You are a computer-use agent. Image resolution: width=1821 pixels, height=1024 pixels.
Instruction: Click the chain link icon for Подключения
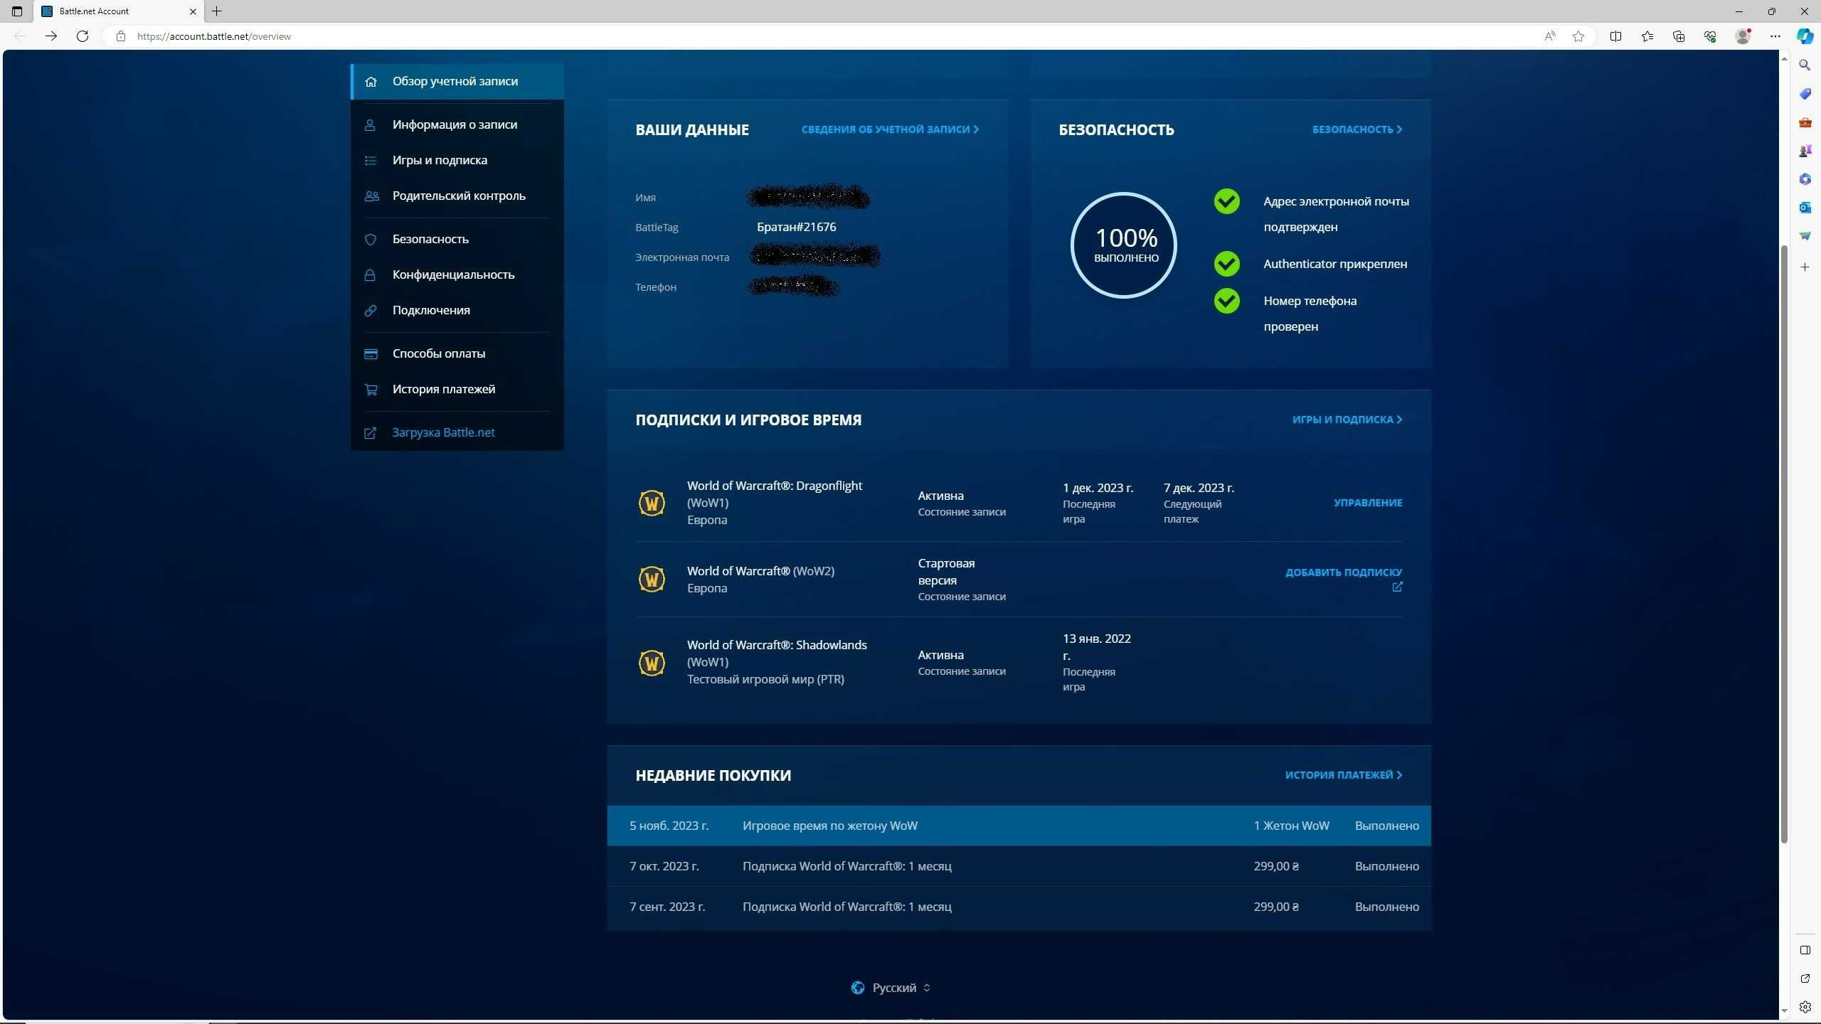371,311
